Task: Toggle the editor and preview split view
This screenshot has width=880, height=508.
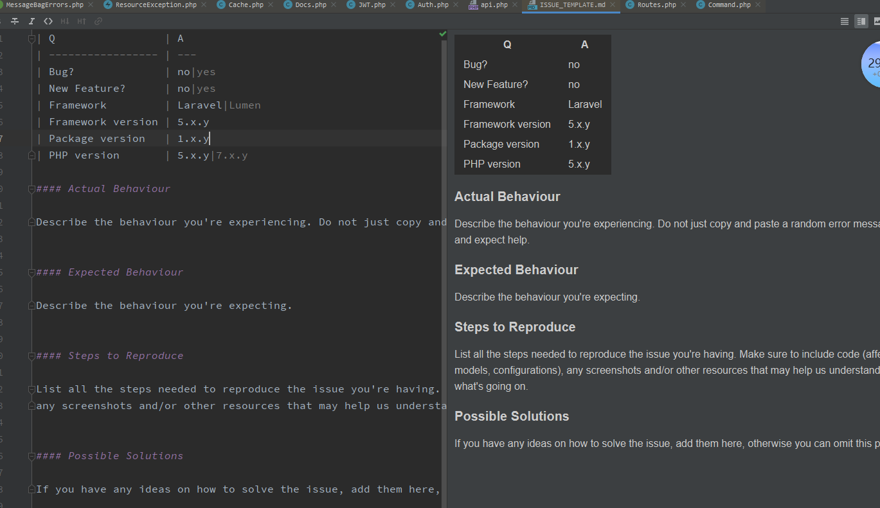Action: (x=861, y=21)
